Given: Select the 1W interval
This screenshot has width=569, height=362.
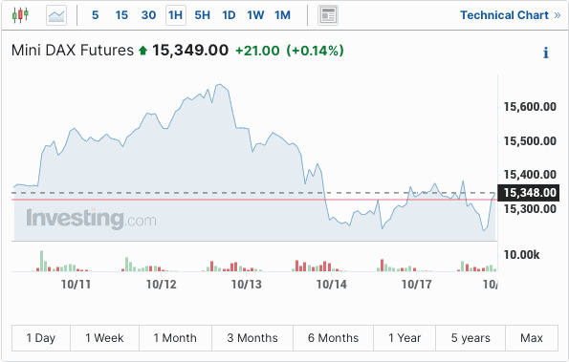Looking at the screenshot, I should coord(255,15).
